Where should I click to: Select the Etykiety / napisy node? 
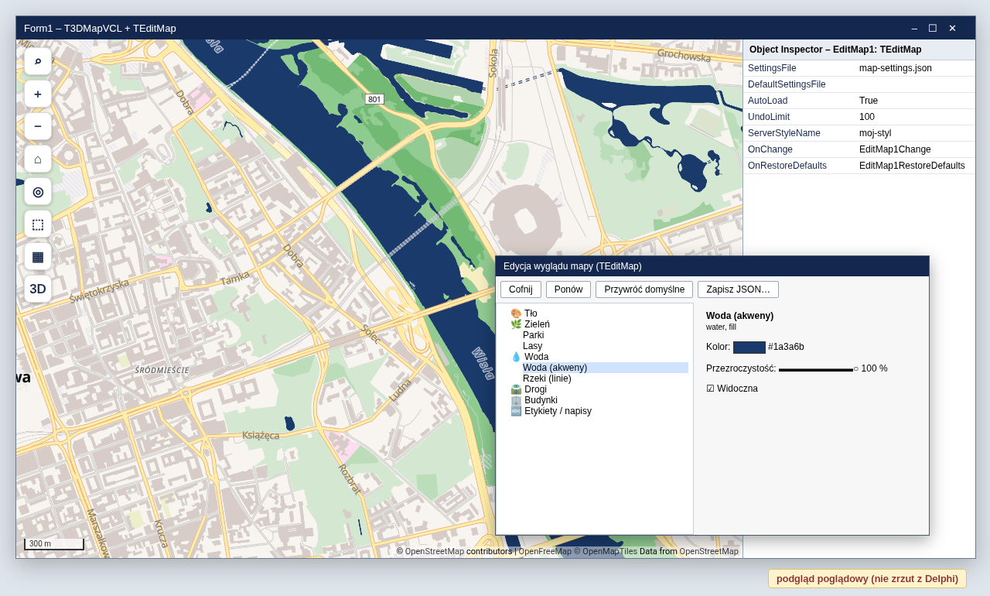click(x=558, y=411)
